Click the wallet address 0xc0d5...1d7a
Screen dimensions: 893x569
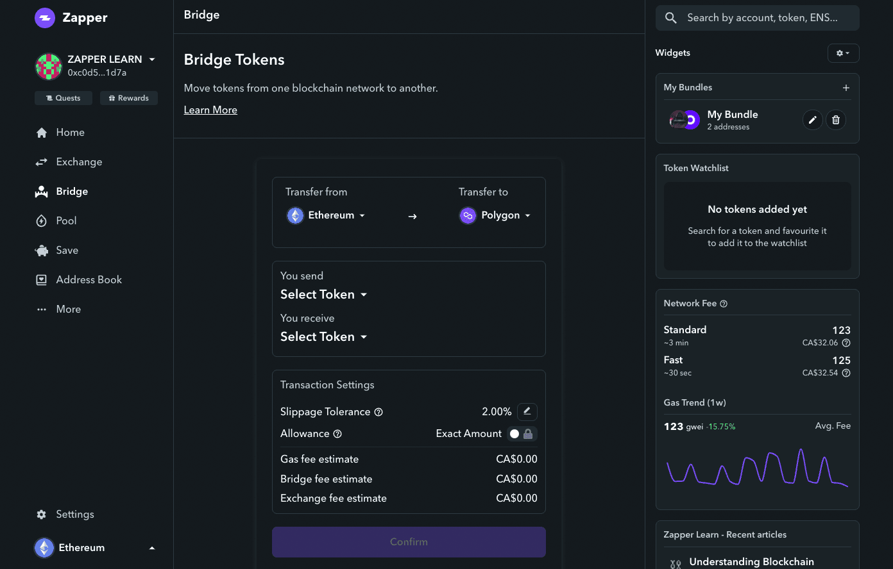(97, 73)
